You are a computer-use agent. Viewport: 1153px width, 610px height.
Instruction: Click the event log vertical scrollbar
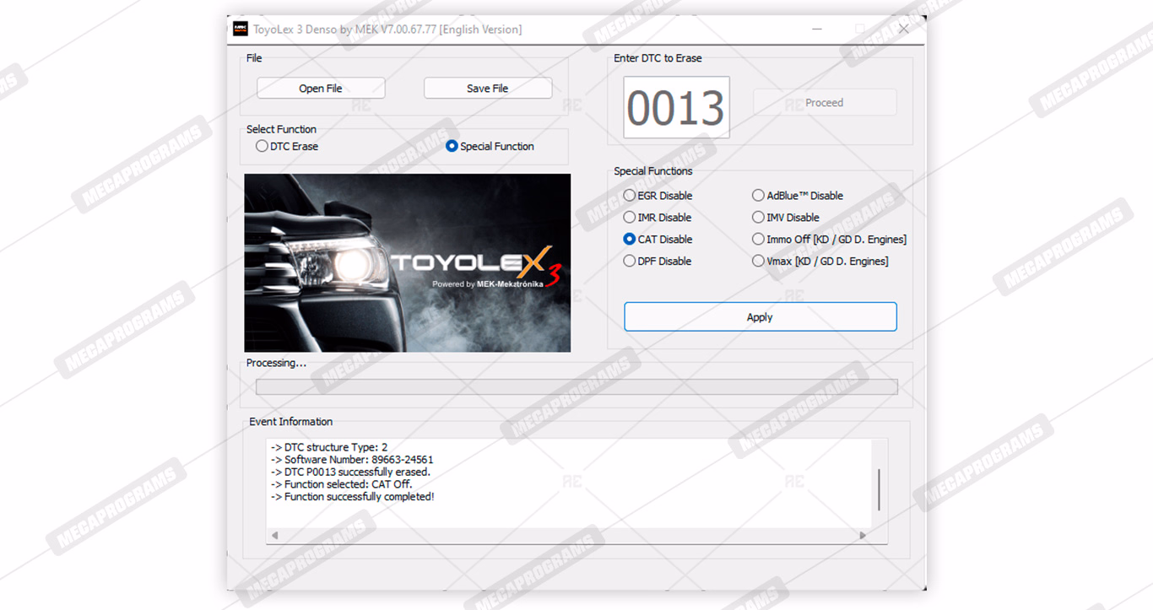coord(880,489)
